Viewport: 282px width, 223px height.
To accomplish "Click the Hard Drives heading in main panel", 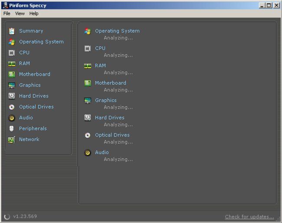I will 109,118.
